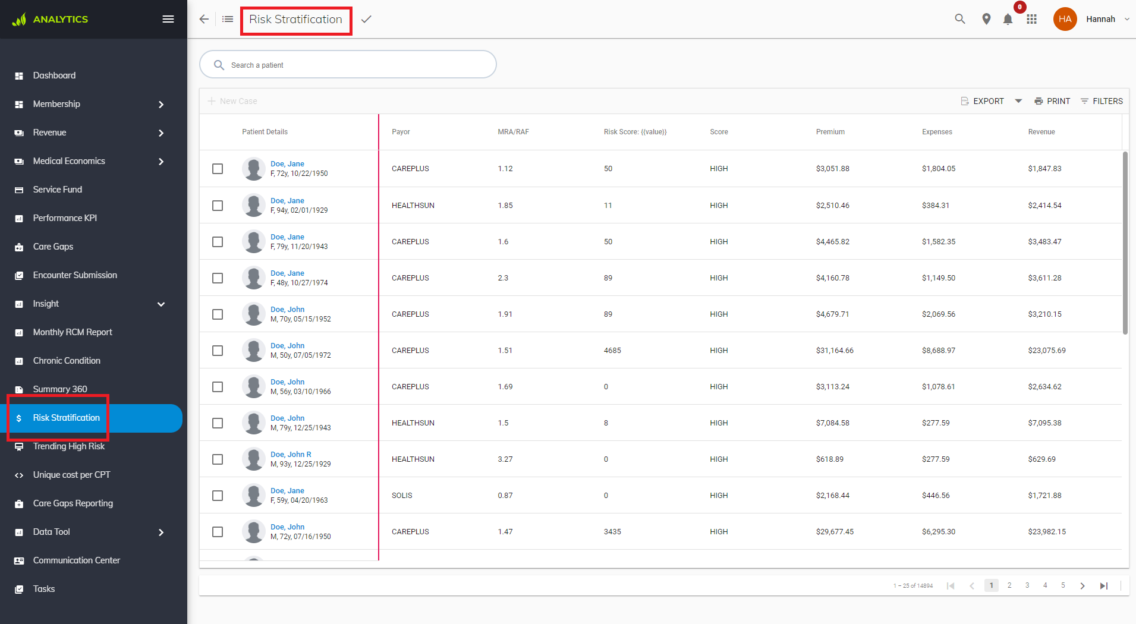Click the Unique cost per CPT code icon
This screenshot has height=624, width=1136.
tap(19, 475)
